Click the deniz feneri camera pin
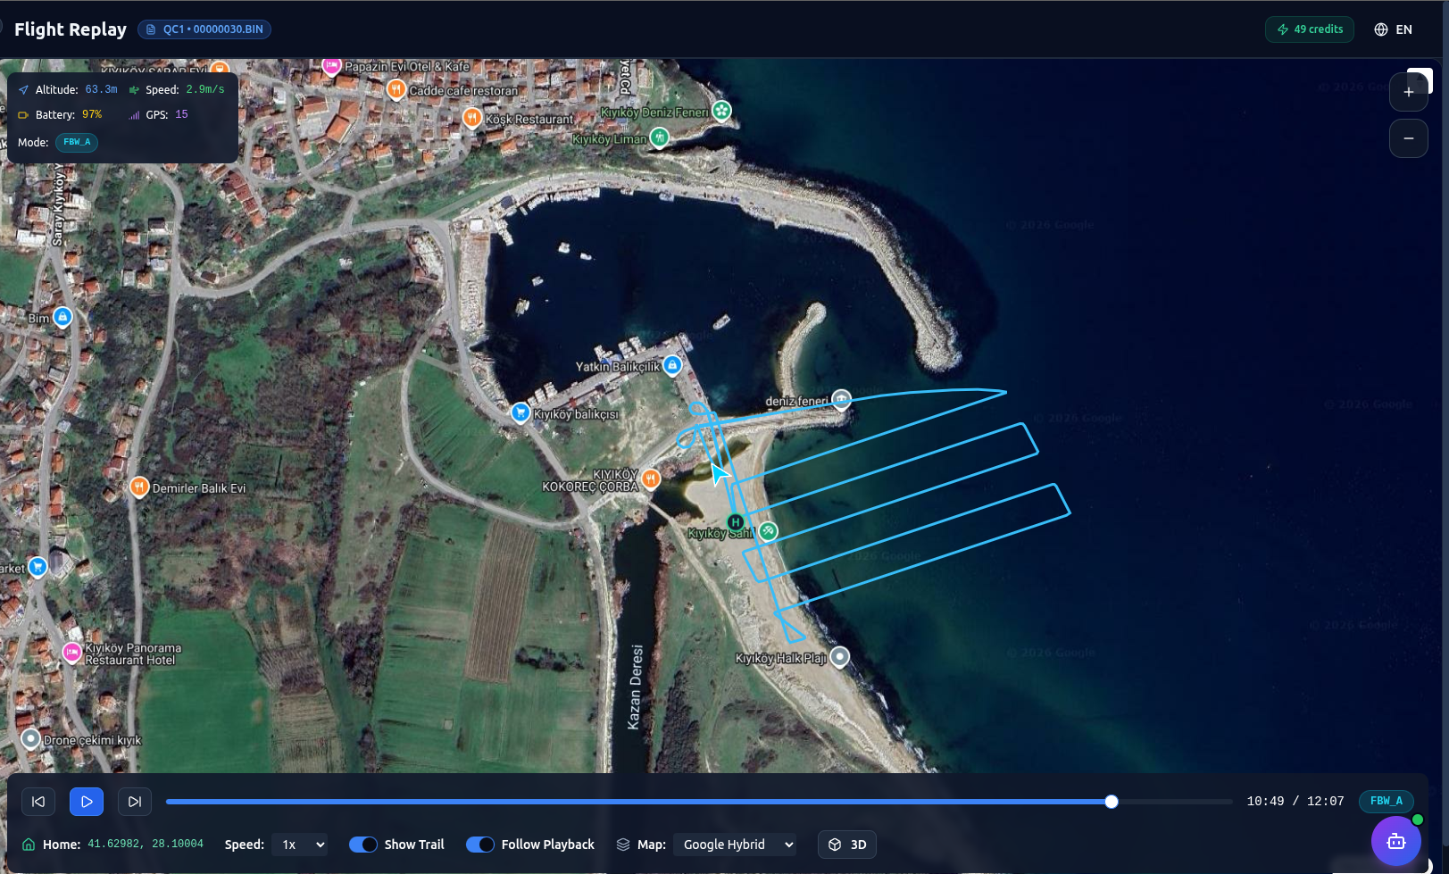The image size is (1449, 874). [841, 399]
